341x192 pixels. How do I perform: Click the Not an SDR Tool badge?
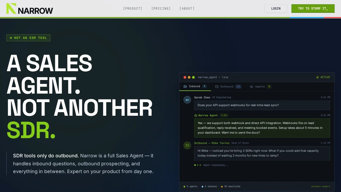29,38
